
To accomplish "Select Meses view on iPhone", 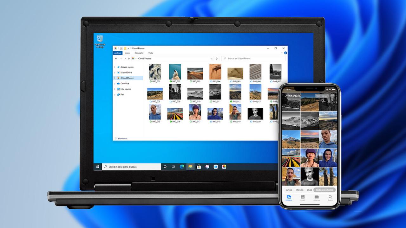I will 299,190.
